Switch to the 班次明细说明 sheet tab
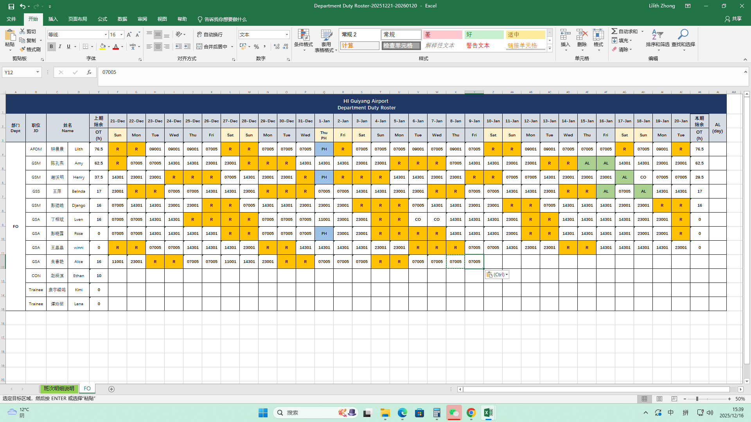Image resolution: width=751 pixels, height=422 pixels. tap(59, 389)
